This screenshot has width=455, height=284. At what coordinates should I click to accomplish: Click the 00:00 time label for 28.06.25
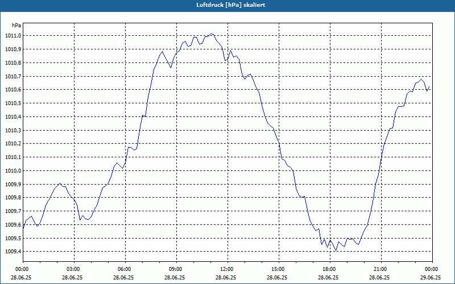[21, 269]
